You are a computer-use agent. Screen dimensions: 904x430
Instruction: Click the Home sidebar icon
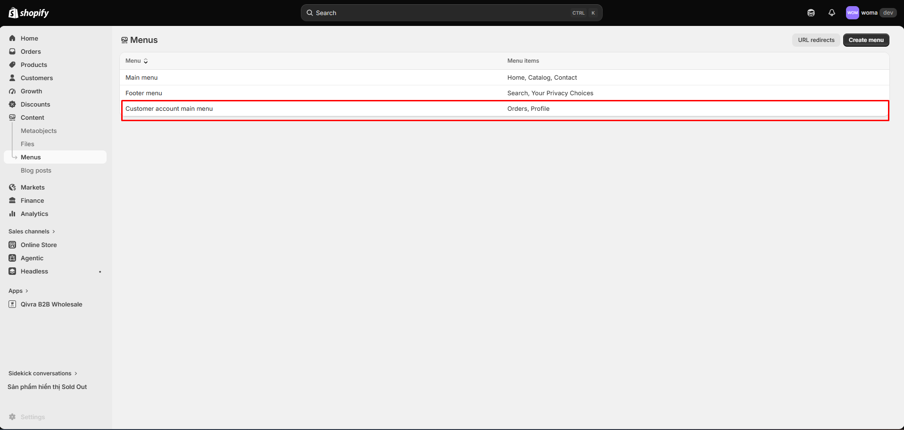(x=12, y=38)
